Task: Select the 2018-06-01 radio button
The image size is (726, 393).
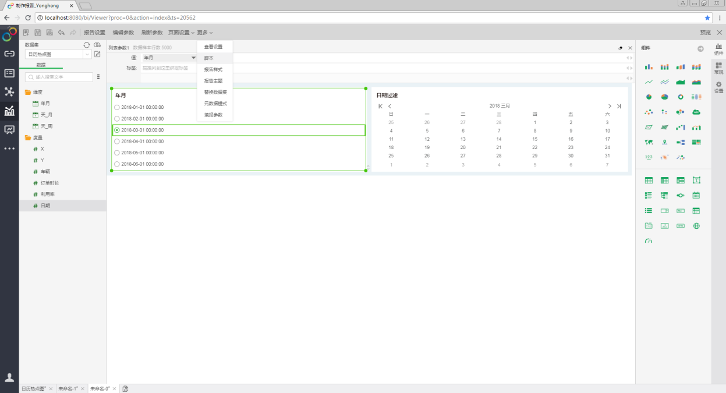Action: [117, 164]
